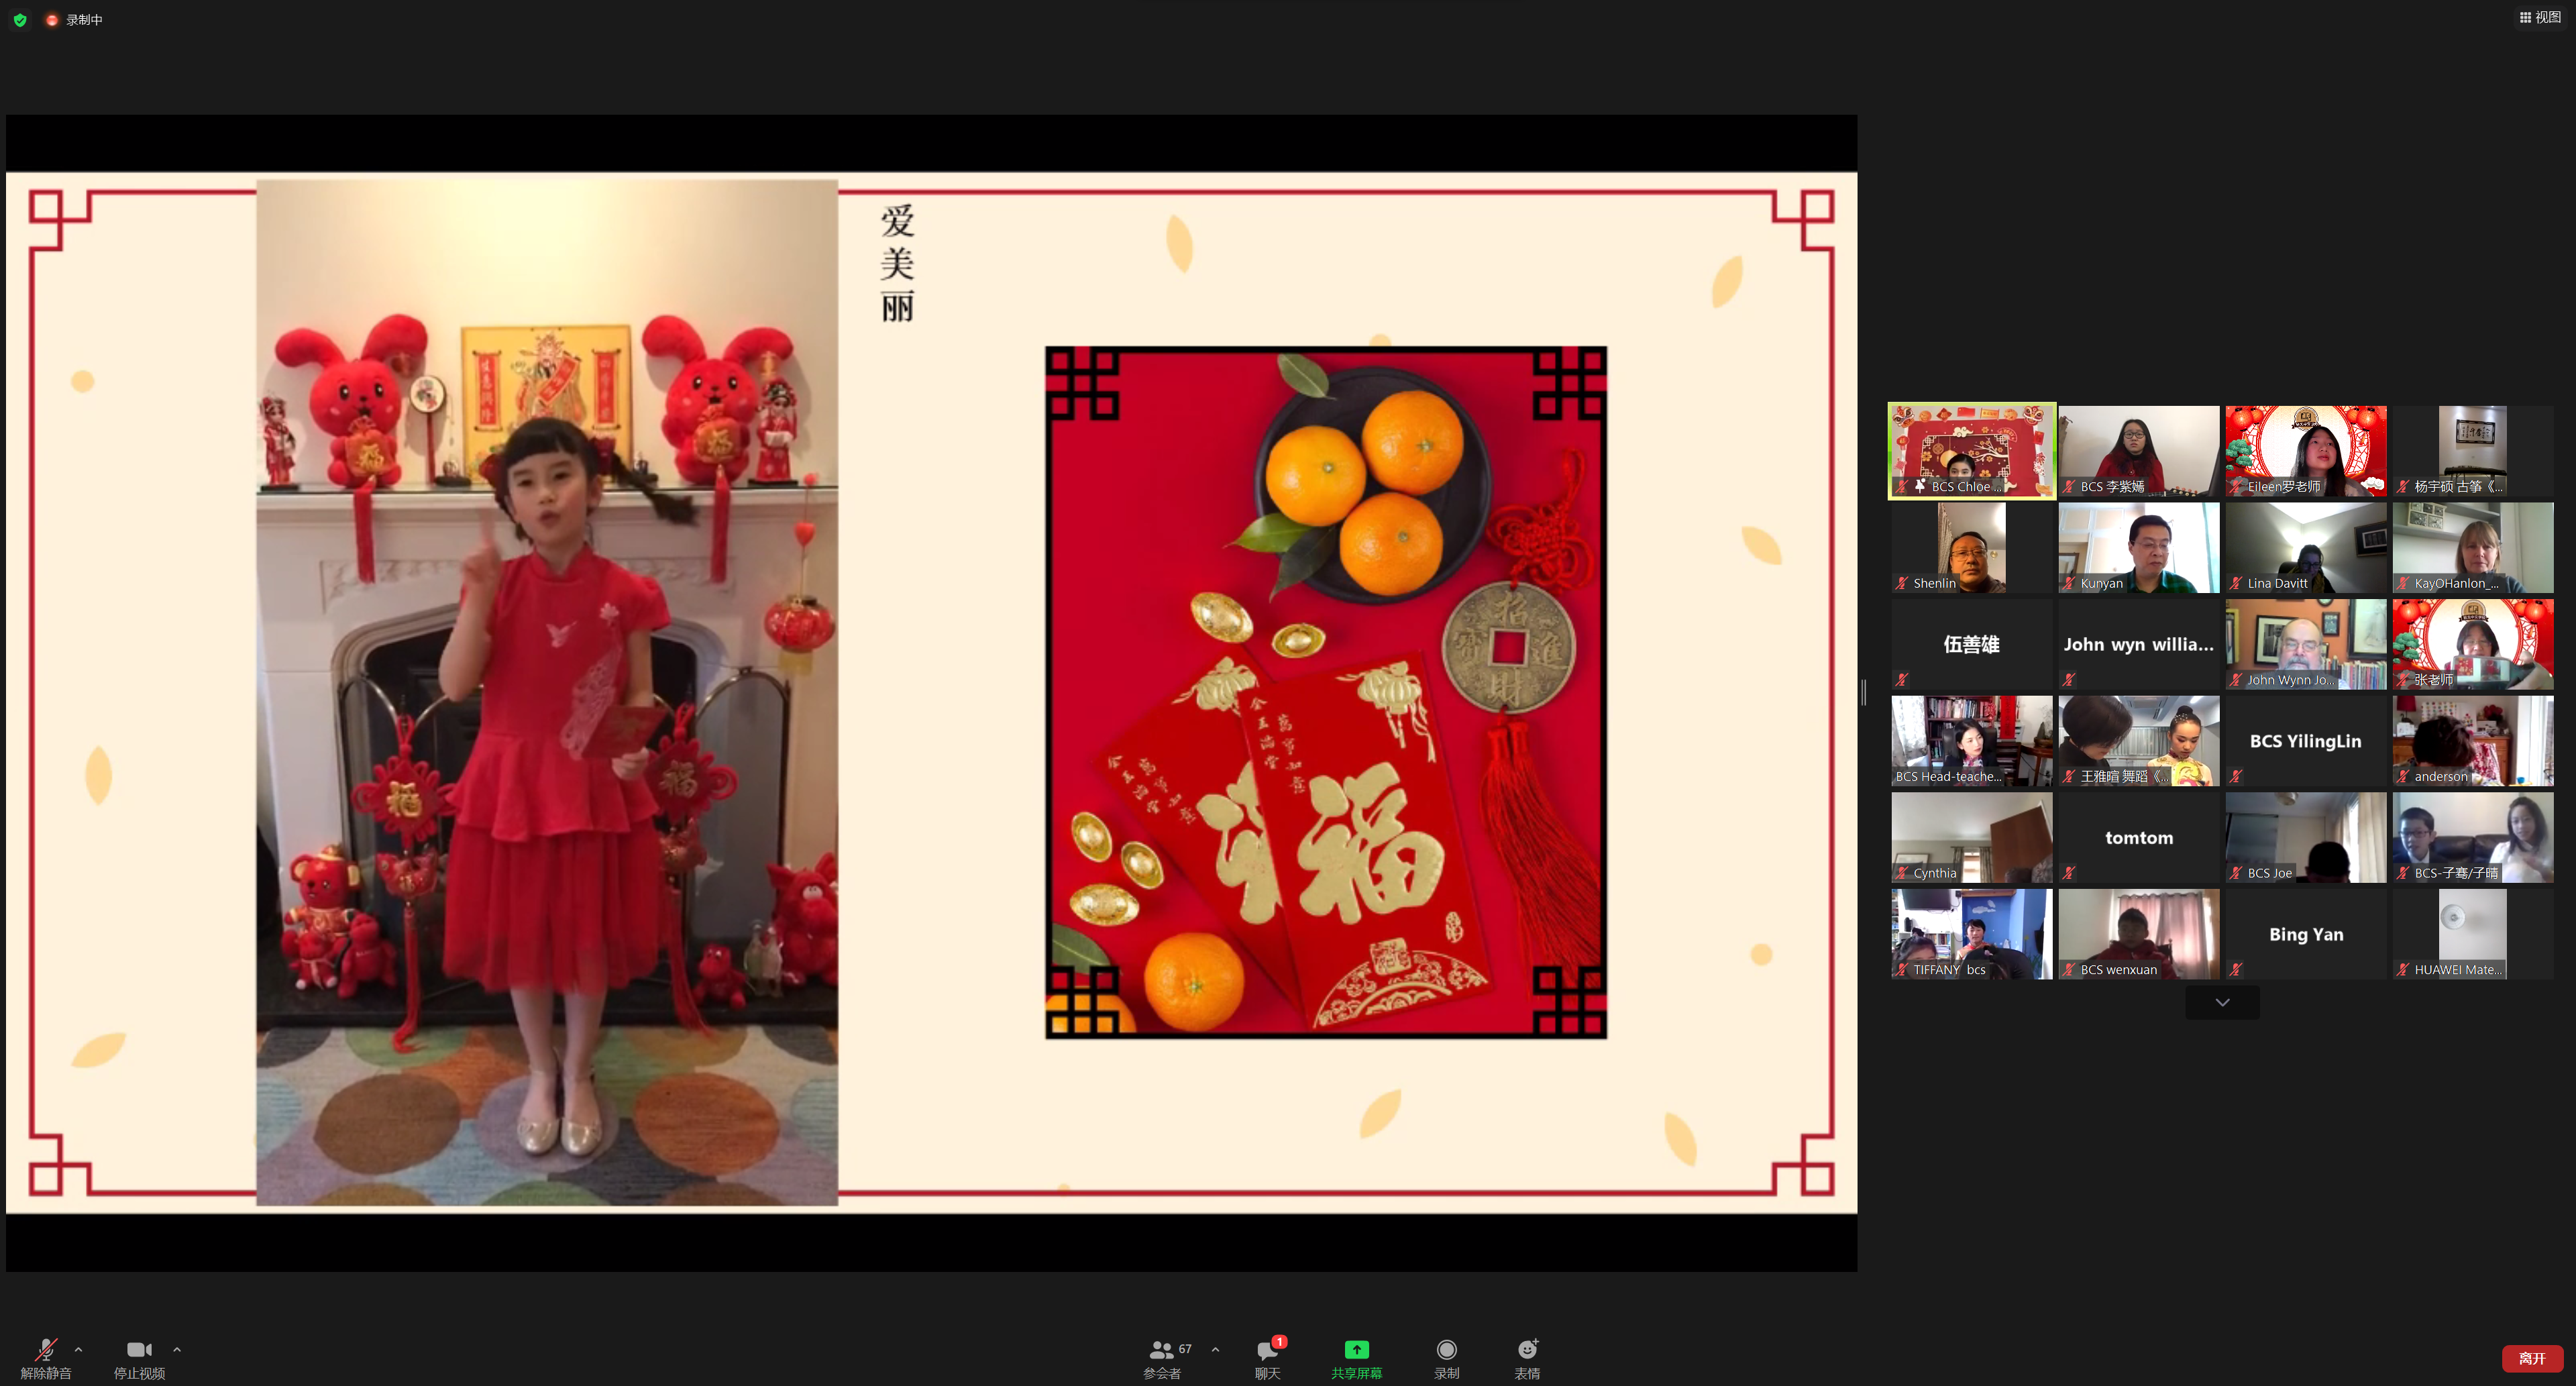
Task: Click the tomtom participant tile
Action: tap(2138, 837)
